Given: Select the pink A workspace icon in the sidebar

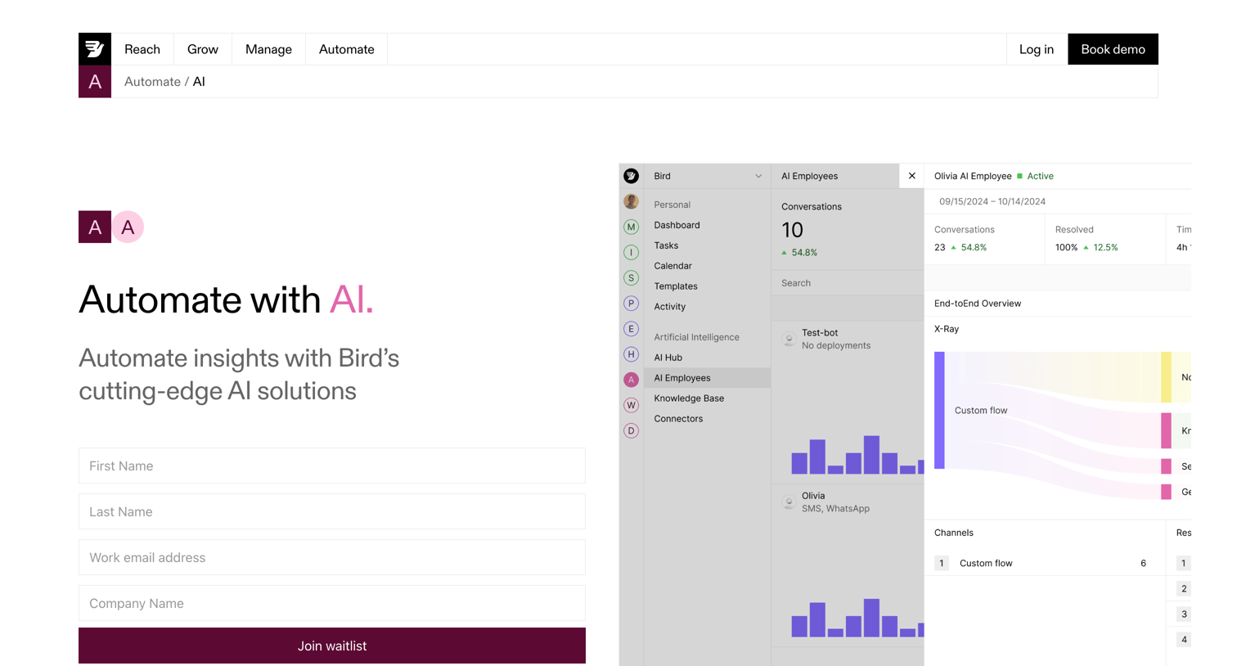Looking at the screenshot, I should click(x=631, y=379).
